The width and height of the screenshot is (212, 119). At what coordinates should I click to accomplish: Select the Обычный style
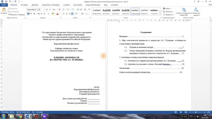135,12
